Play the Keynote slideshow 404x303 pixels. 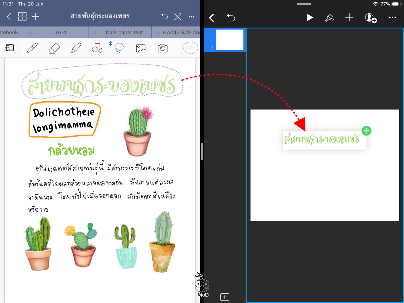(x=309, y=18)
